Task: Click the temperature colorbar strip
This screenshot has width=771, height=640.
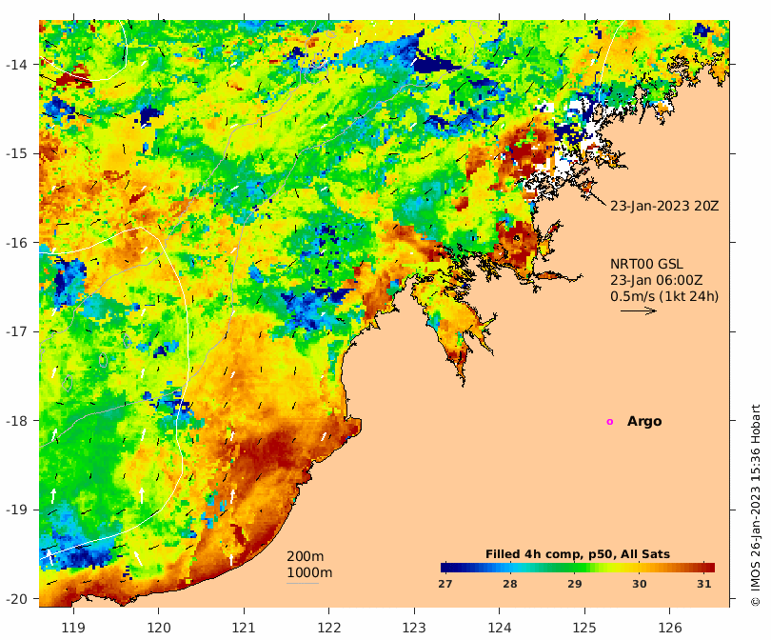Action: [578, 568]
